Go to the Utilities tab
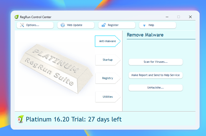The width and height of the screenshot is (206, 136). tap(107, 97)
